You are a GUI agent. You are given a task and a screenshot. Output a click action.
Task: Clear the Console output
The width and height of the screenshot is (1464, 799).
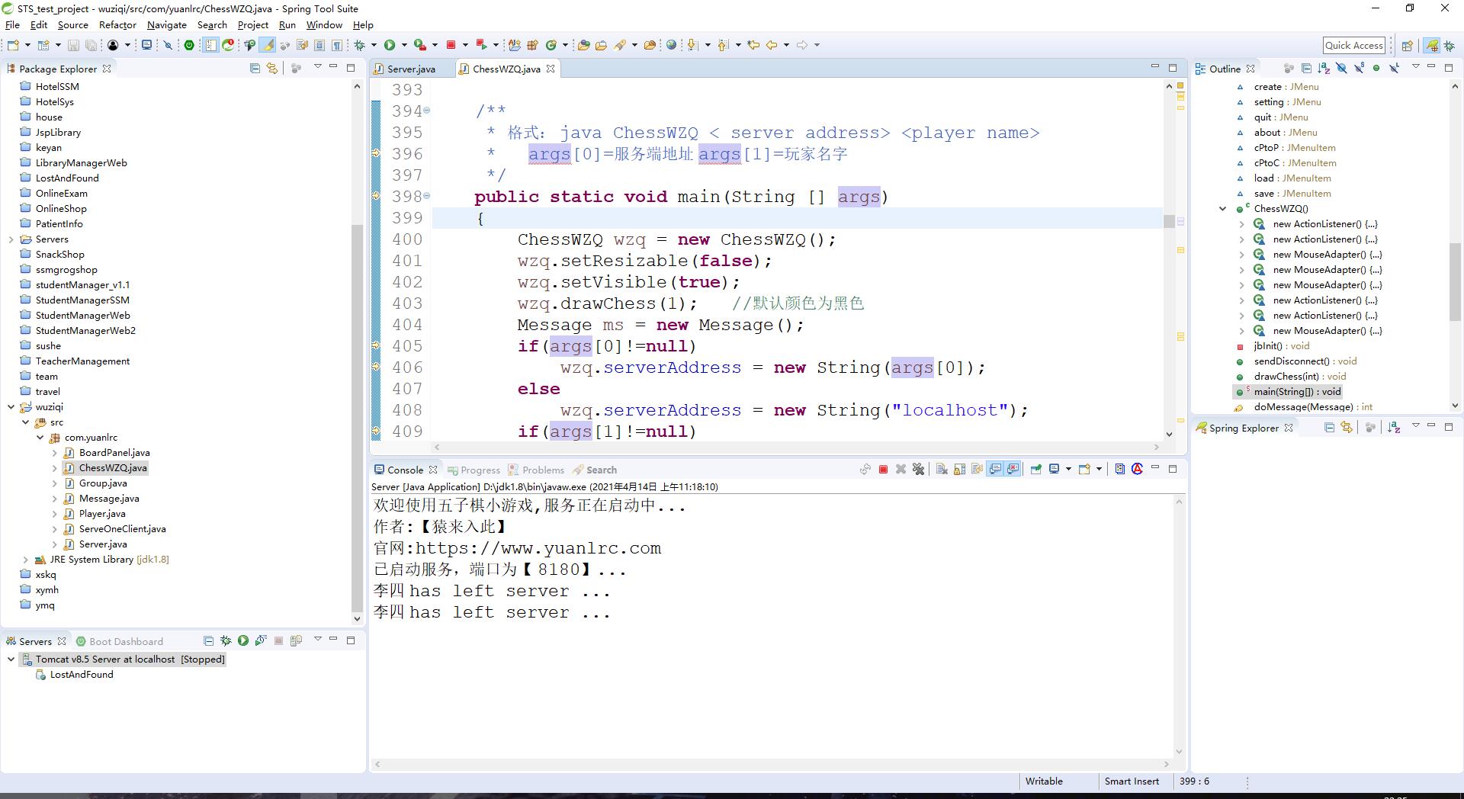(x=942, y=470)
